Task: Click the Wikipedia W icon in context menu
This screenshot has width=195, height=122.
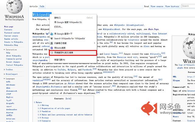Action: (x=52, y=38)
